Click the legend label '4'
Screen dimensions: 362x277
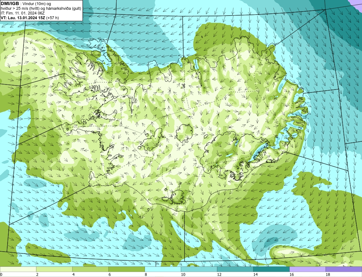click(x=73, y=274)
